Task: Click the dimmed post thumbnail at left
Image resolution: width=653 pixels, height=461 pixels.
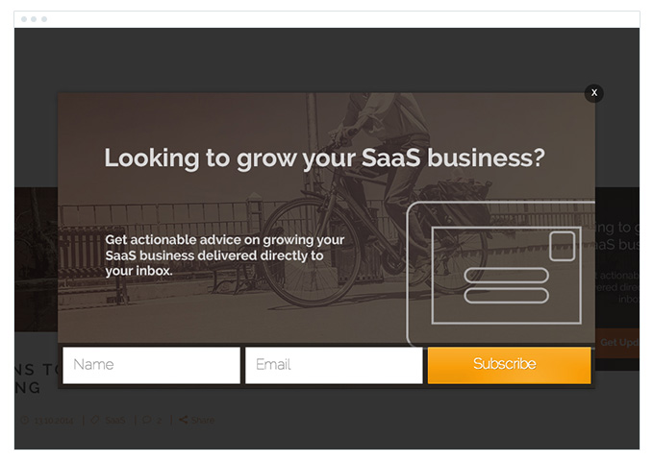Action: point(36,259)
